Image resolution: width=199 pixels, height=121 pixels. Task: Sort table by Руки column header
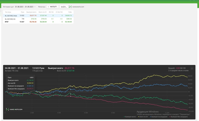pos(22,12)
